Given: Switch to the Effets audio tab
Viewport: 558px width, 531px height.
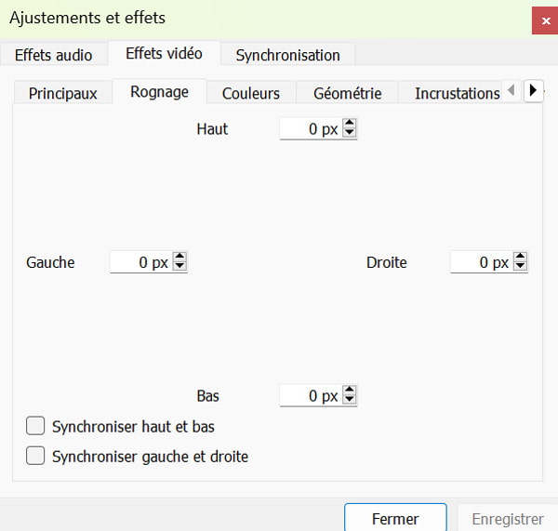Looking at the screenshot, I should pyautogui.click(x=53, y=55).
